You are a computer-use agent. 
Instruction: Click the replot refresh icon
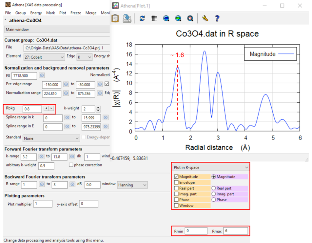(142, 18)
